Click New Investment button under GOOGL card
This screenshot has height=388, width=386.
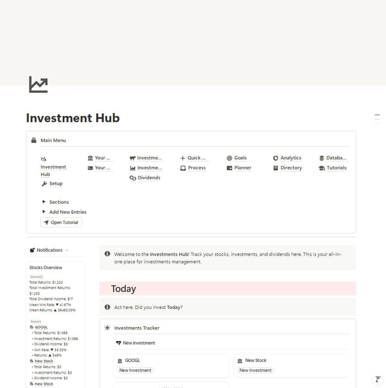pyautogui.click(x=135, y=370)
